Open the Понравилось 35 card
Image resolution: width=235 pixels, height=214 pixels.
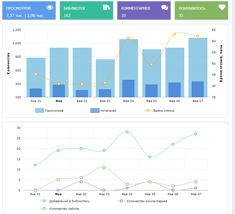[201, 11]
